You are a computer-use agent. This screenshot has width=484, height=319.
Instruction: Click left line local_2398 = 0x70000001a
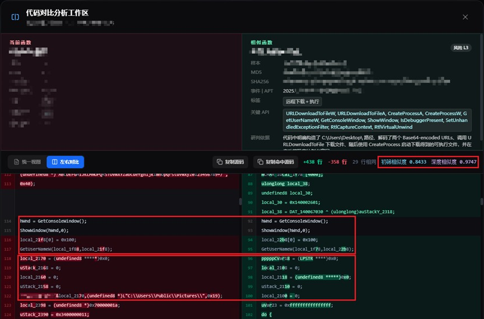point(70,305)
